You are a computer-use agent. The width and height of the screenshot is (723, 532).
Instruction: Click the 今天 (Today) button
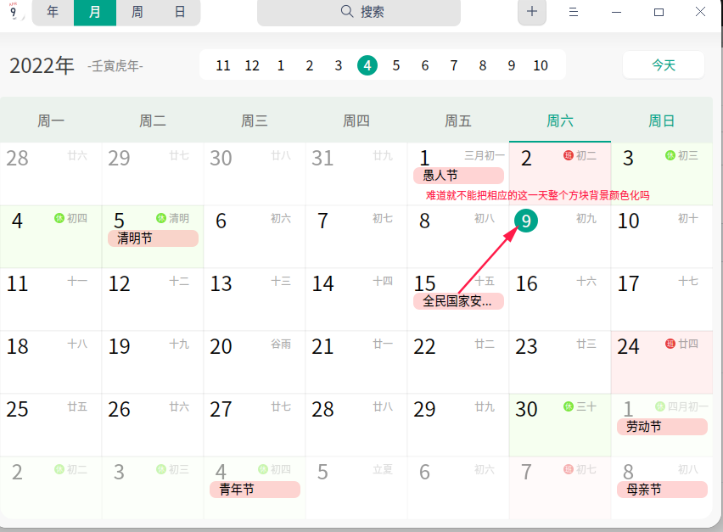[663, 64]
